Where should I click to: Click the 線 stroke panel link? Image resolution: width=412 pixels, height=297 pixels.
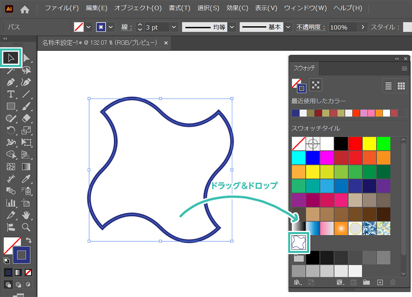click(127, 27)
